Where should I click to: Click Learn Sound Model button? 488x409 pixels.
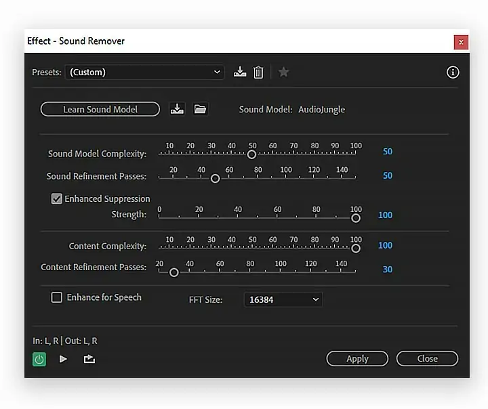click(100, 109)
